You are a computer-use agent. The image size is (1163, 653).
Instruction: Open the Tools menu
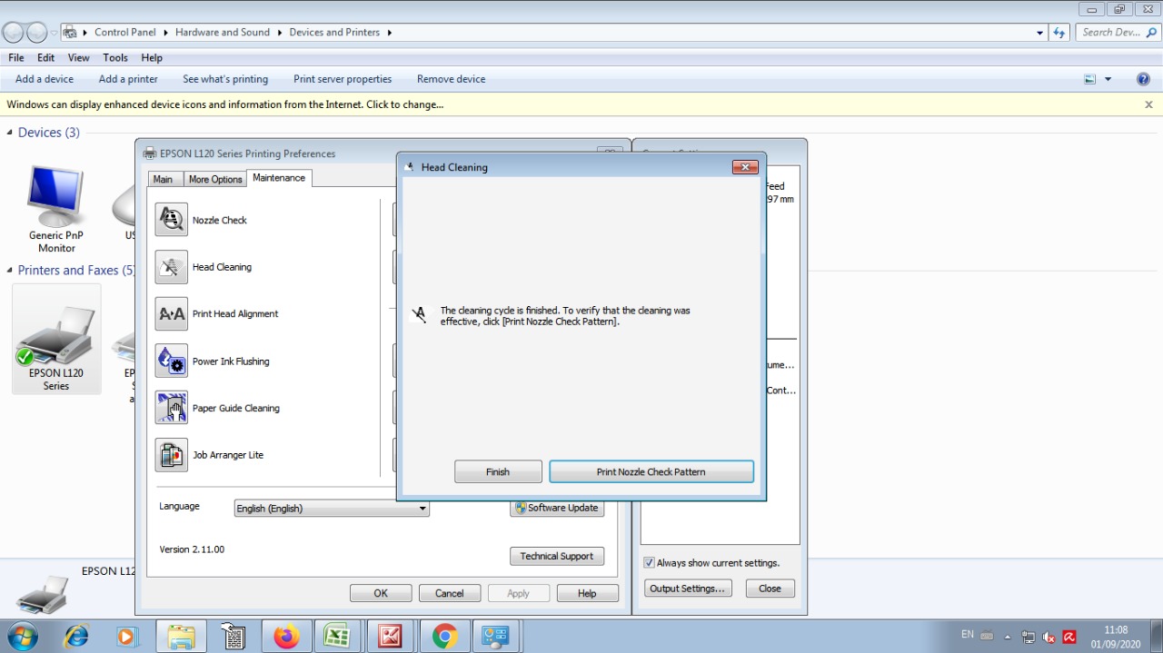115,57
